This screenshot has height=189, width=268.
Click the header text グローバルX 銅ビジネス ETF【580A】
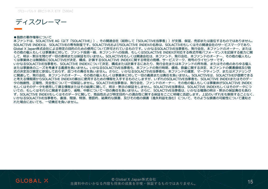click(46, 11)
